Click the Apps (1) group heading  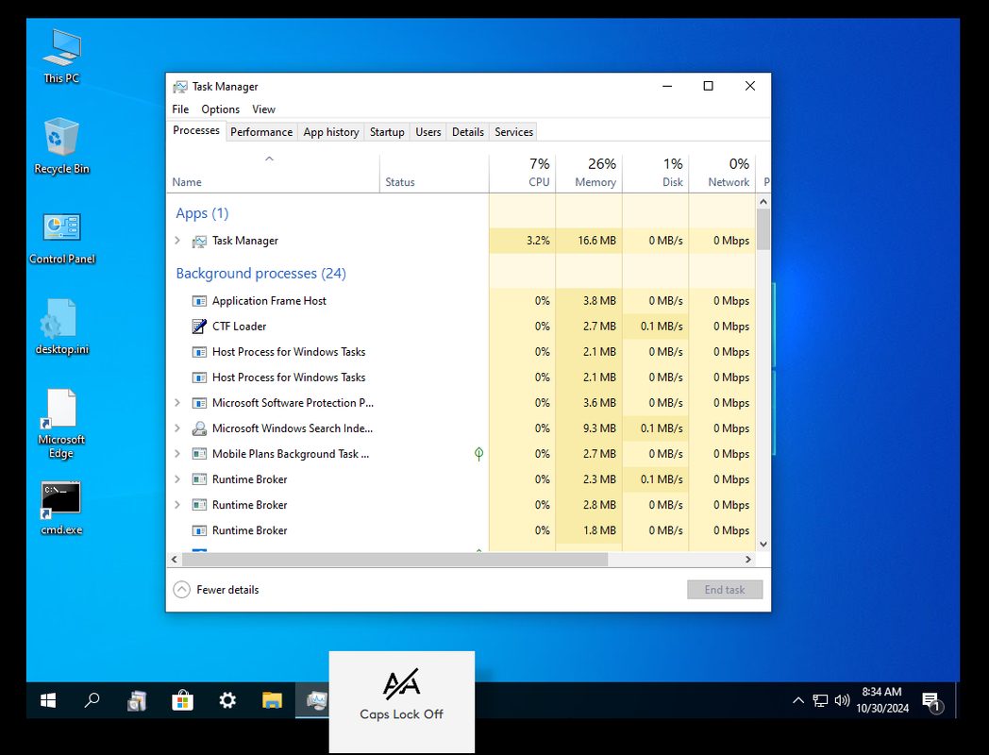click(x=203, y=214)
